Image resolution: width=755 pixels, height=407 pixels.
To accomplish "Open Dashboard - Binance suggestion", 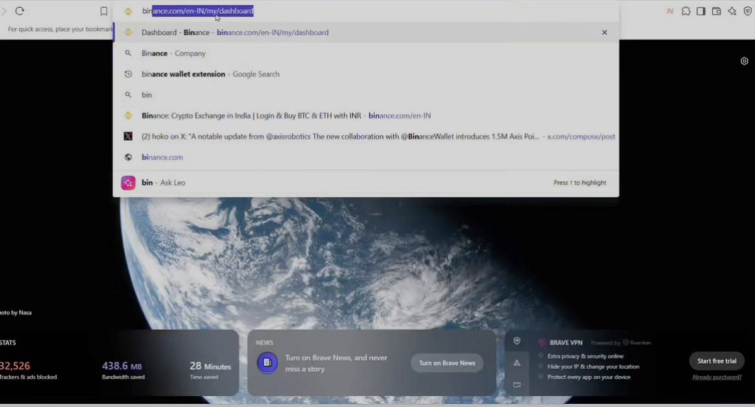I will point(366,32).
